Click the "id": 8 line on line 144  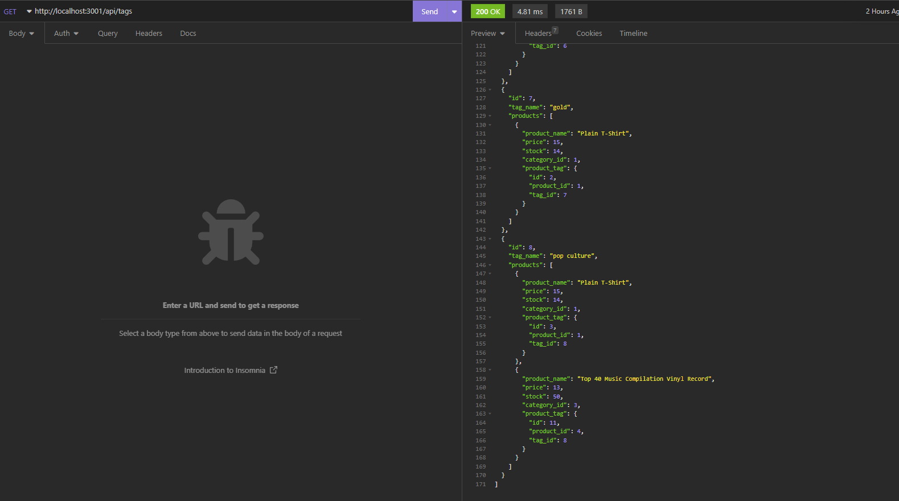pos(522,248)
